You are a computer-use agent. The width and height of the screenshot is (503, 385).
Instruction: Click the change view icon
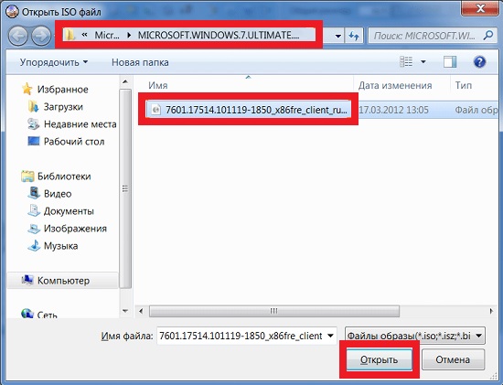pyautogui.click(x=406, y=61)
